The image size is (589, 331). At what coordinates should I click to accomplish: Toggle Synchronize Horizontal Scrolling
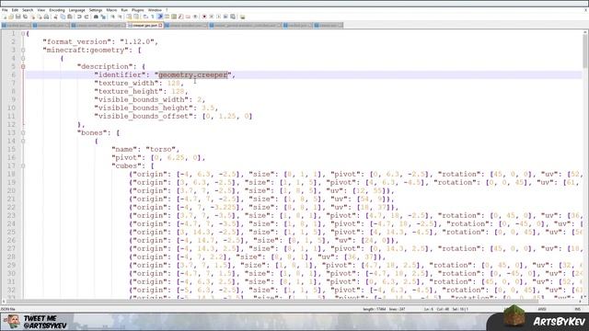(x=136, y=17)
